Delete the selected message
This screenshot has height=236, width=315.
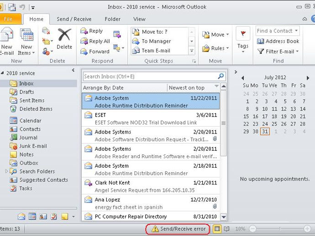click(64, 39)
